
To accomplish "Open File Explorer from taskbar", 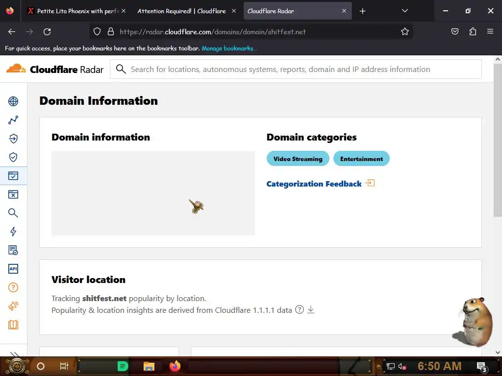I will (149, 366).
